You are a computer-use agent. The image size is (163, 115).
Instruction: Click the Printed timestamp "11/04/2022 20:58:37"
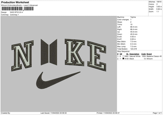pyautogui.click(x=111, y=113)
